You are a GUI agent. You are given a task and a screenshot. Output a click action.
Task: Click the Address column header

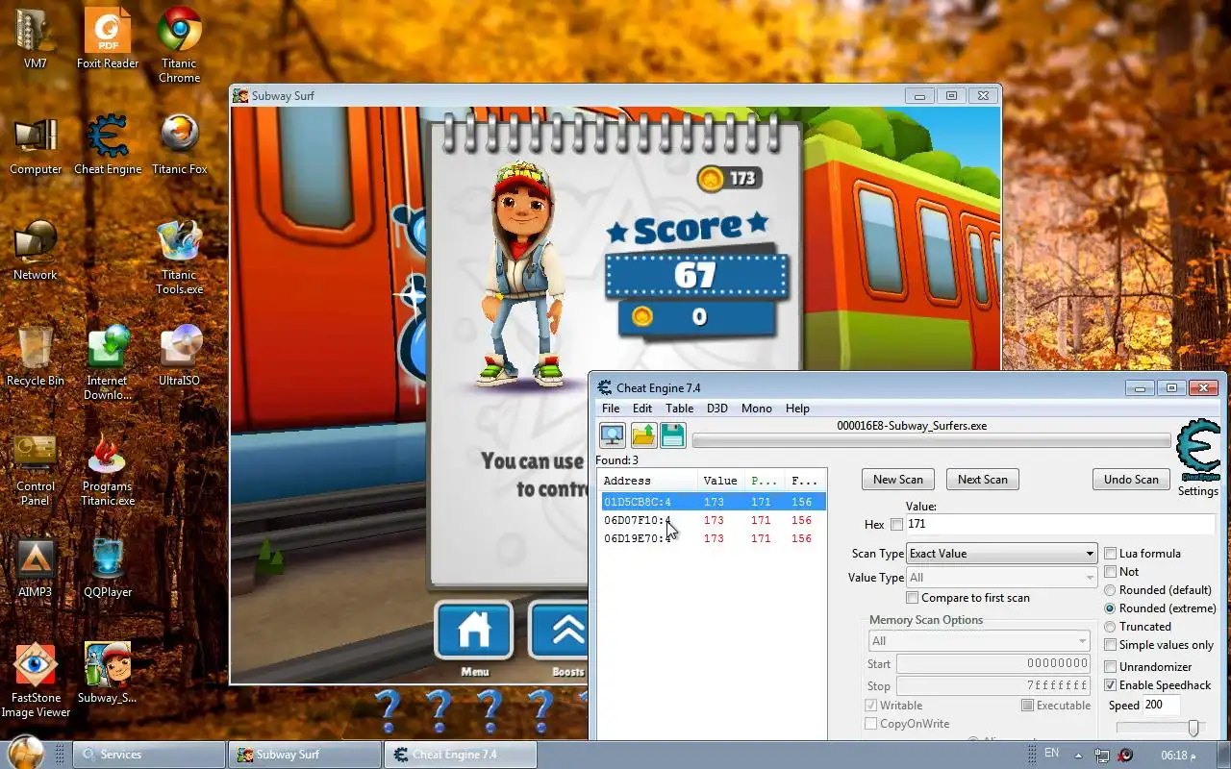coord(648,481)
